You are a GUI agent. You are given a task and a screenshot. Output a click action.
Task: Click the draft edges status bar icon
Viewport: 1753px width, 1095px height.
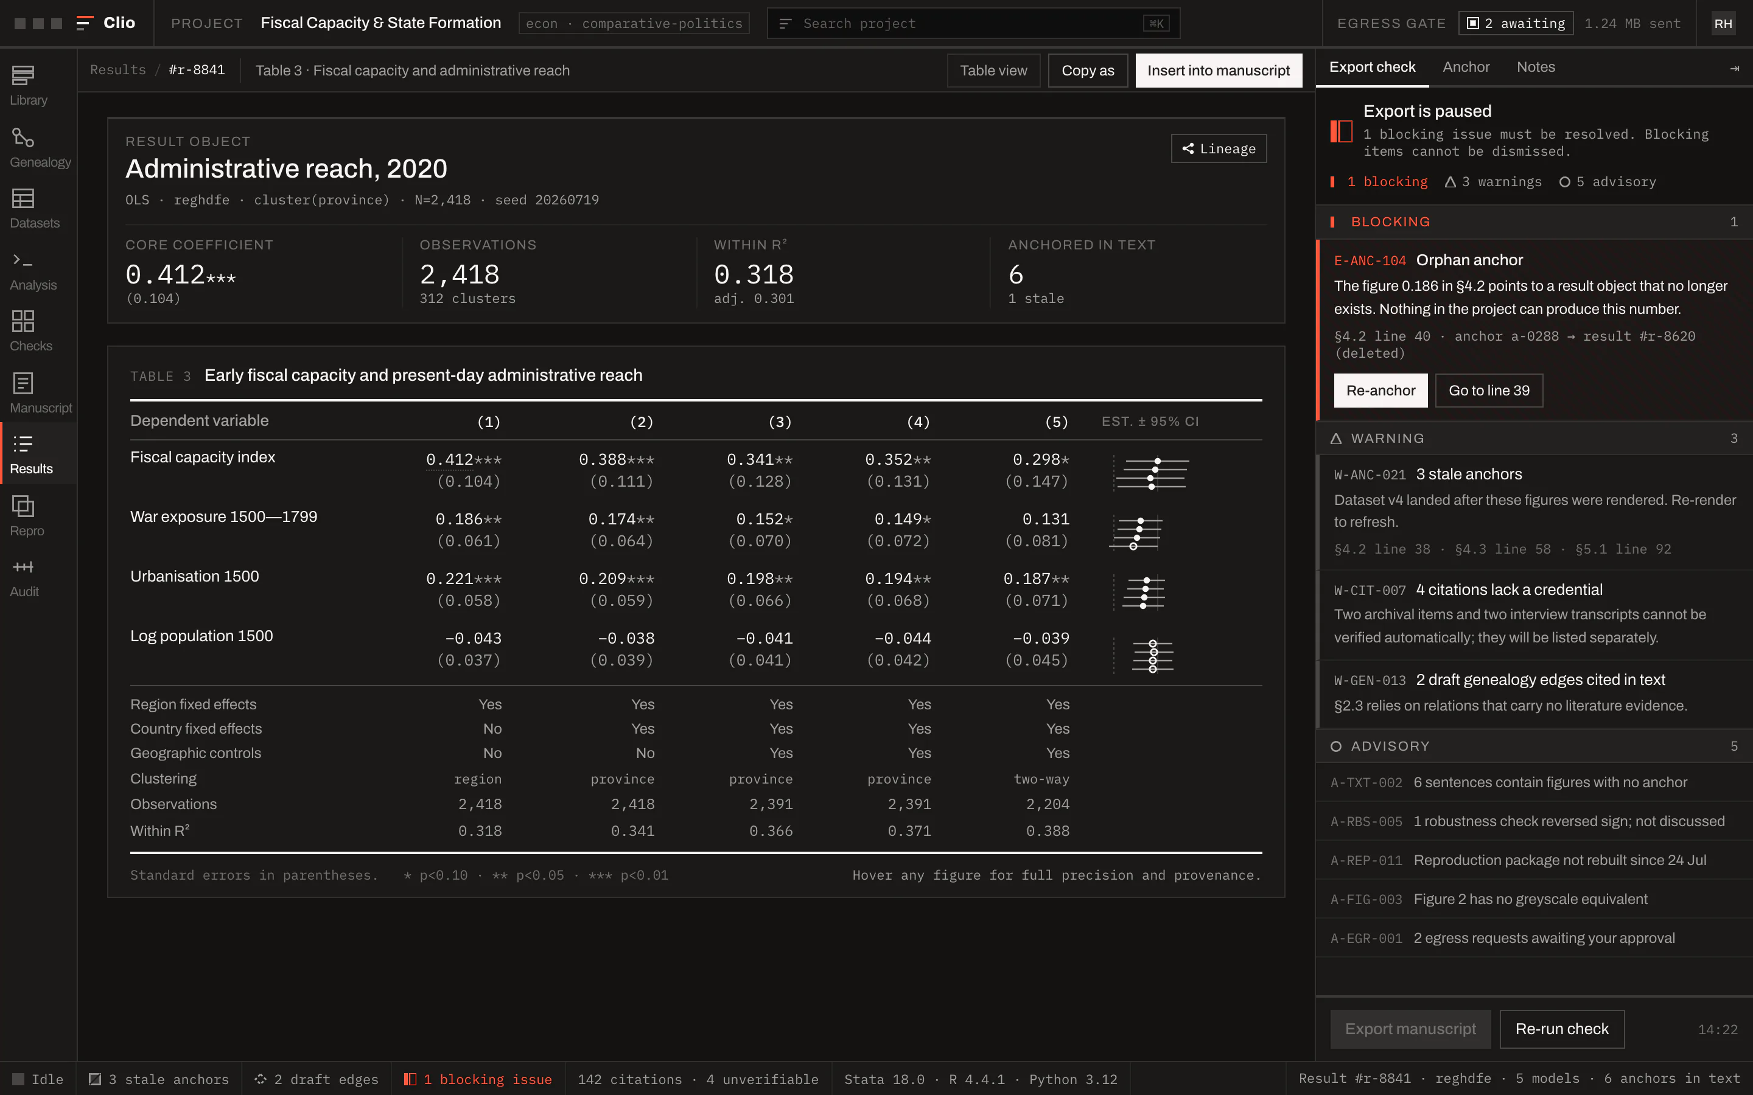(x=261, y=1079)
